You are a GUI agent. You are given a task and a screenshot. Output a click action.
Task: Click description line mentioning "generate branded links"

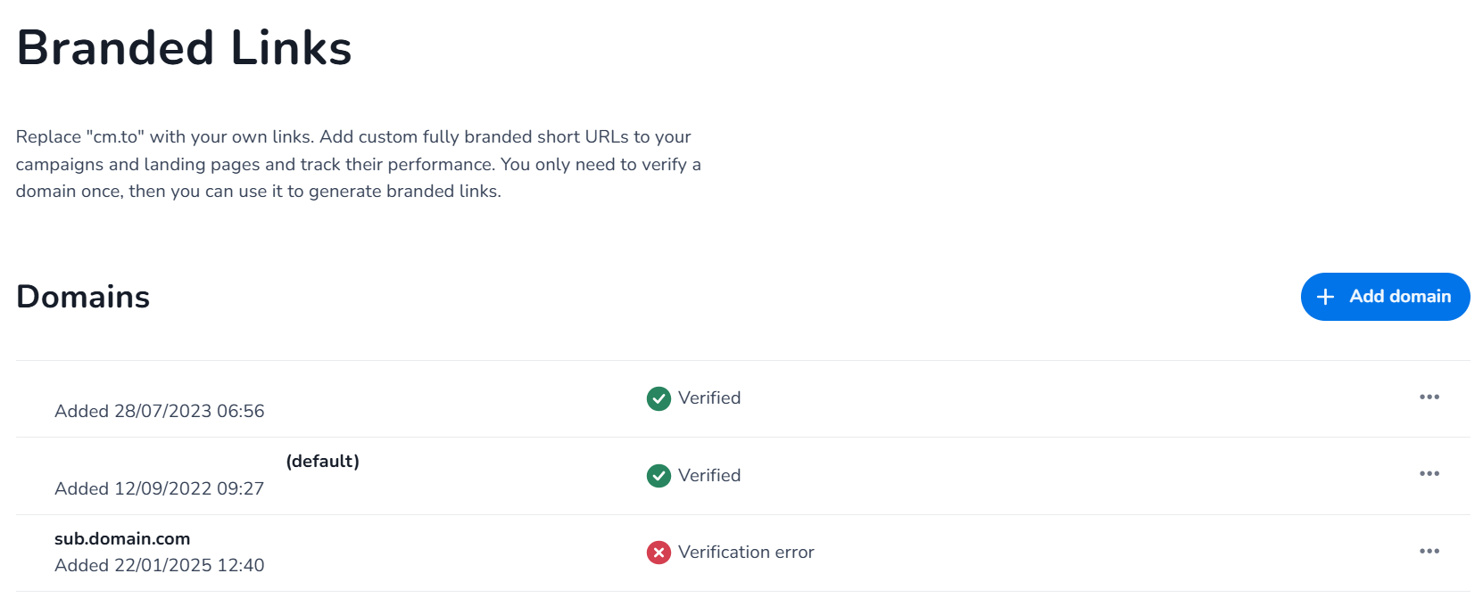pos(258,192)
